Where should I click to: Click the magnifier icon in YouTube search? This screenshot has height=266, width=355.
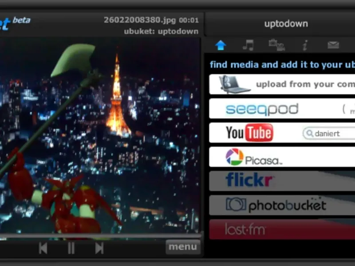[309, 133]
